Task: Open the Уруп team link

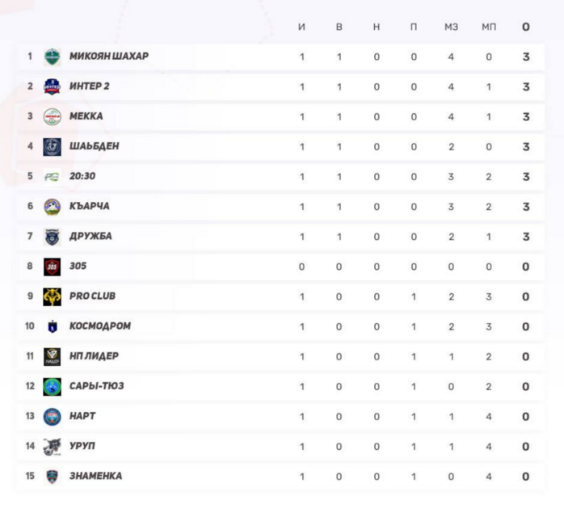Action: click(x=82, y=446)
